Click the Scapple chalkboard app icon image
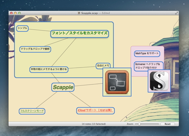 coord(117,82)
